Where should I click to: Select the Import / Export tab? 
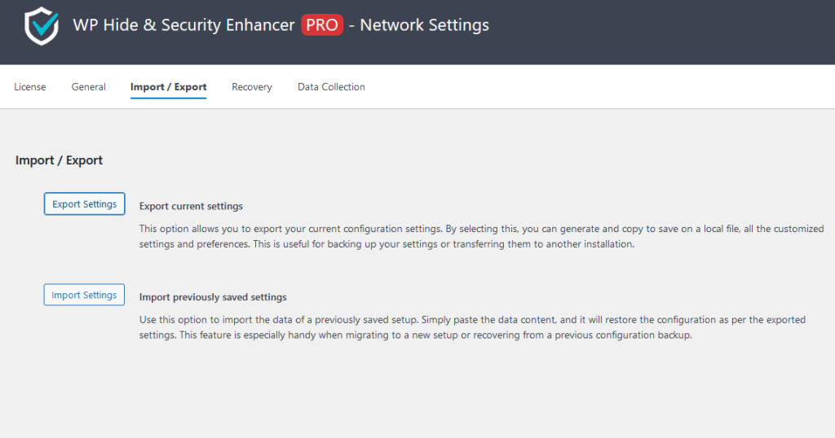click(168, 87)
